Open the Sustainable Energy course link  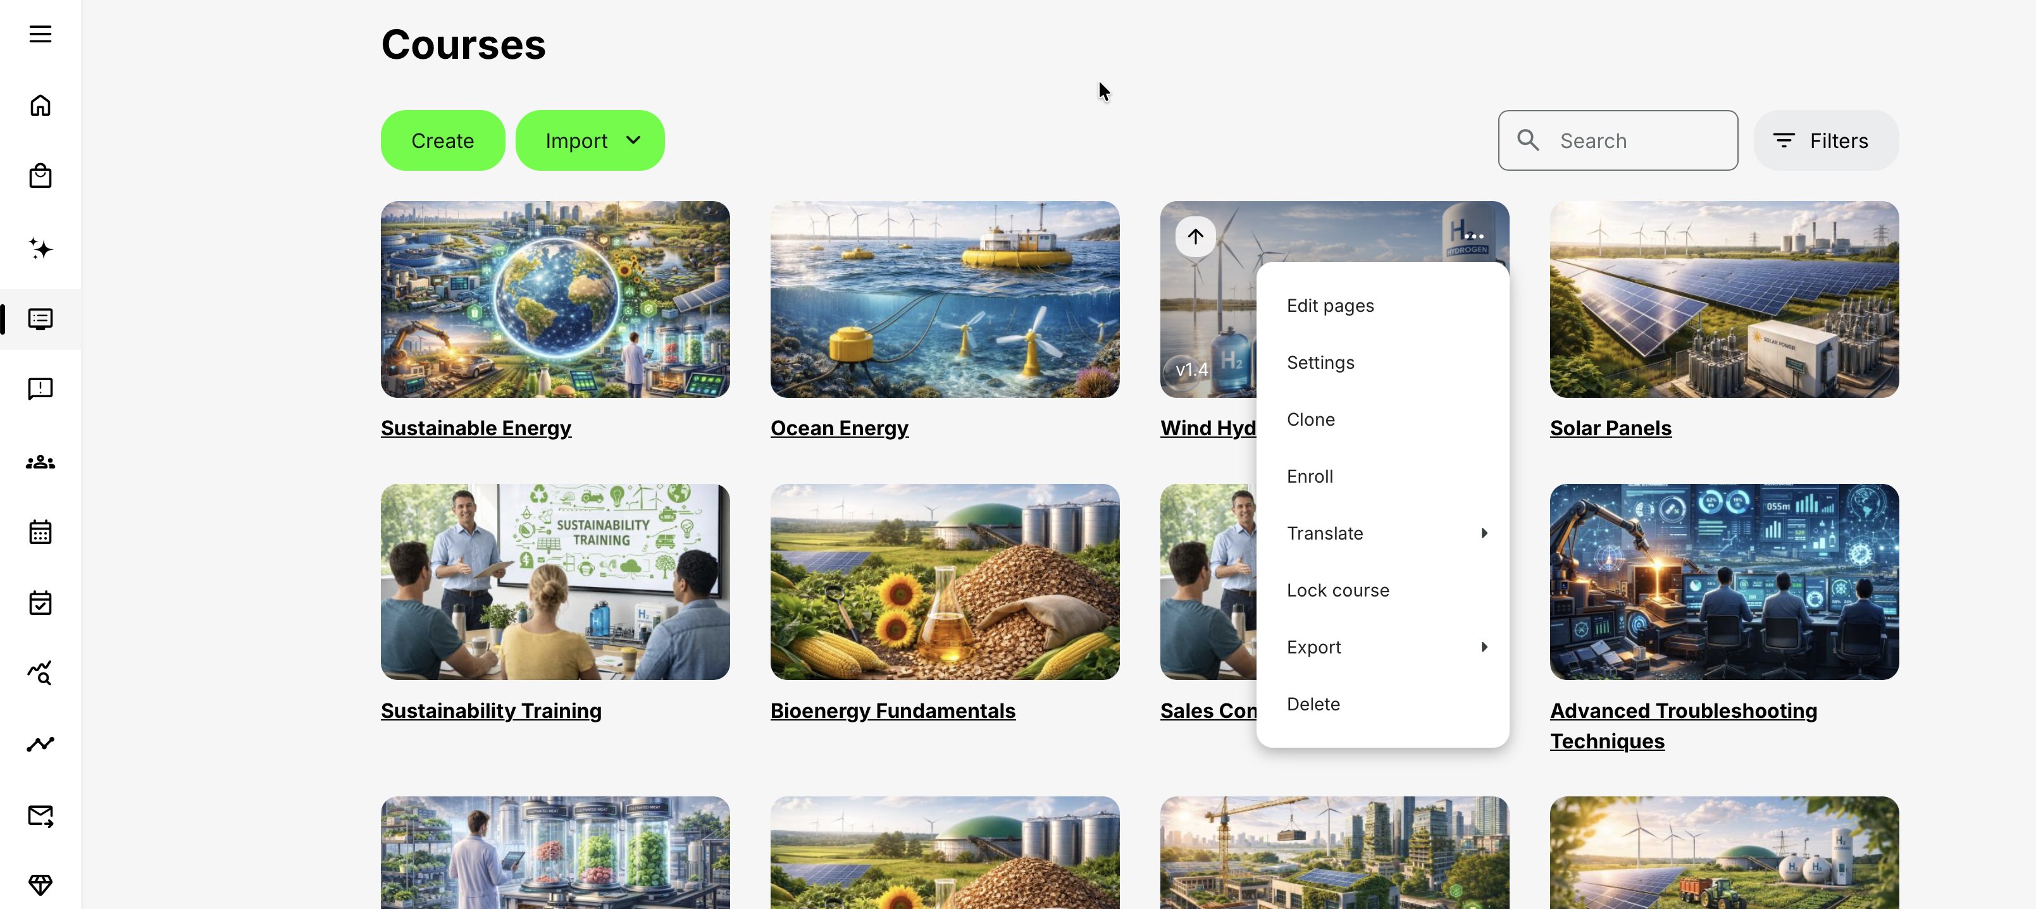476,428
